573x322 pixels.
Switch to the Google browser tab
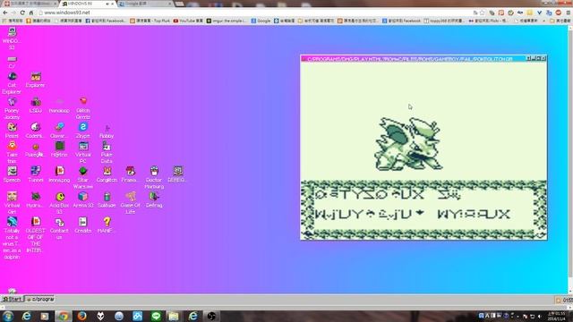[145, 4]
